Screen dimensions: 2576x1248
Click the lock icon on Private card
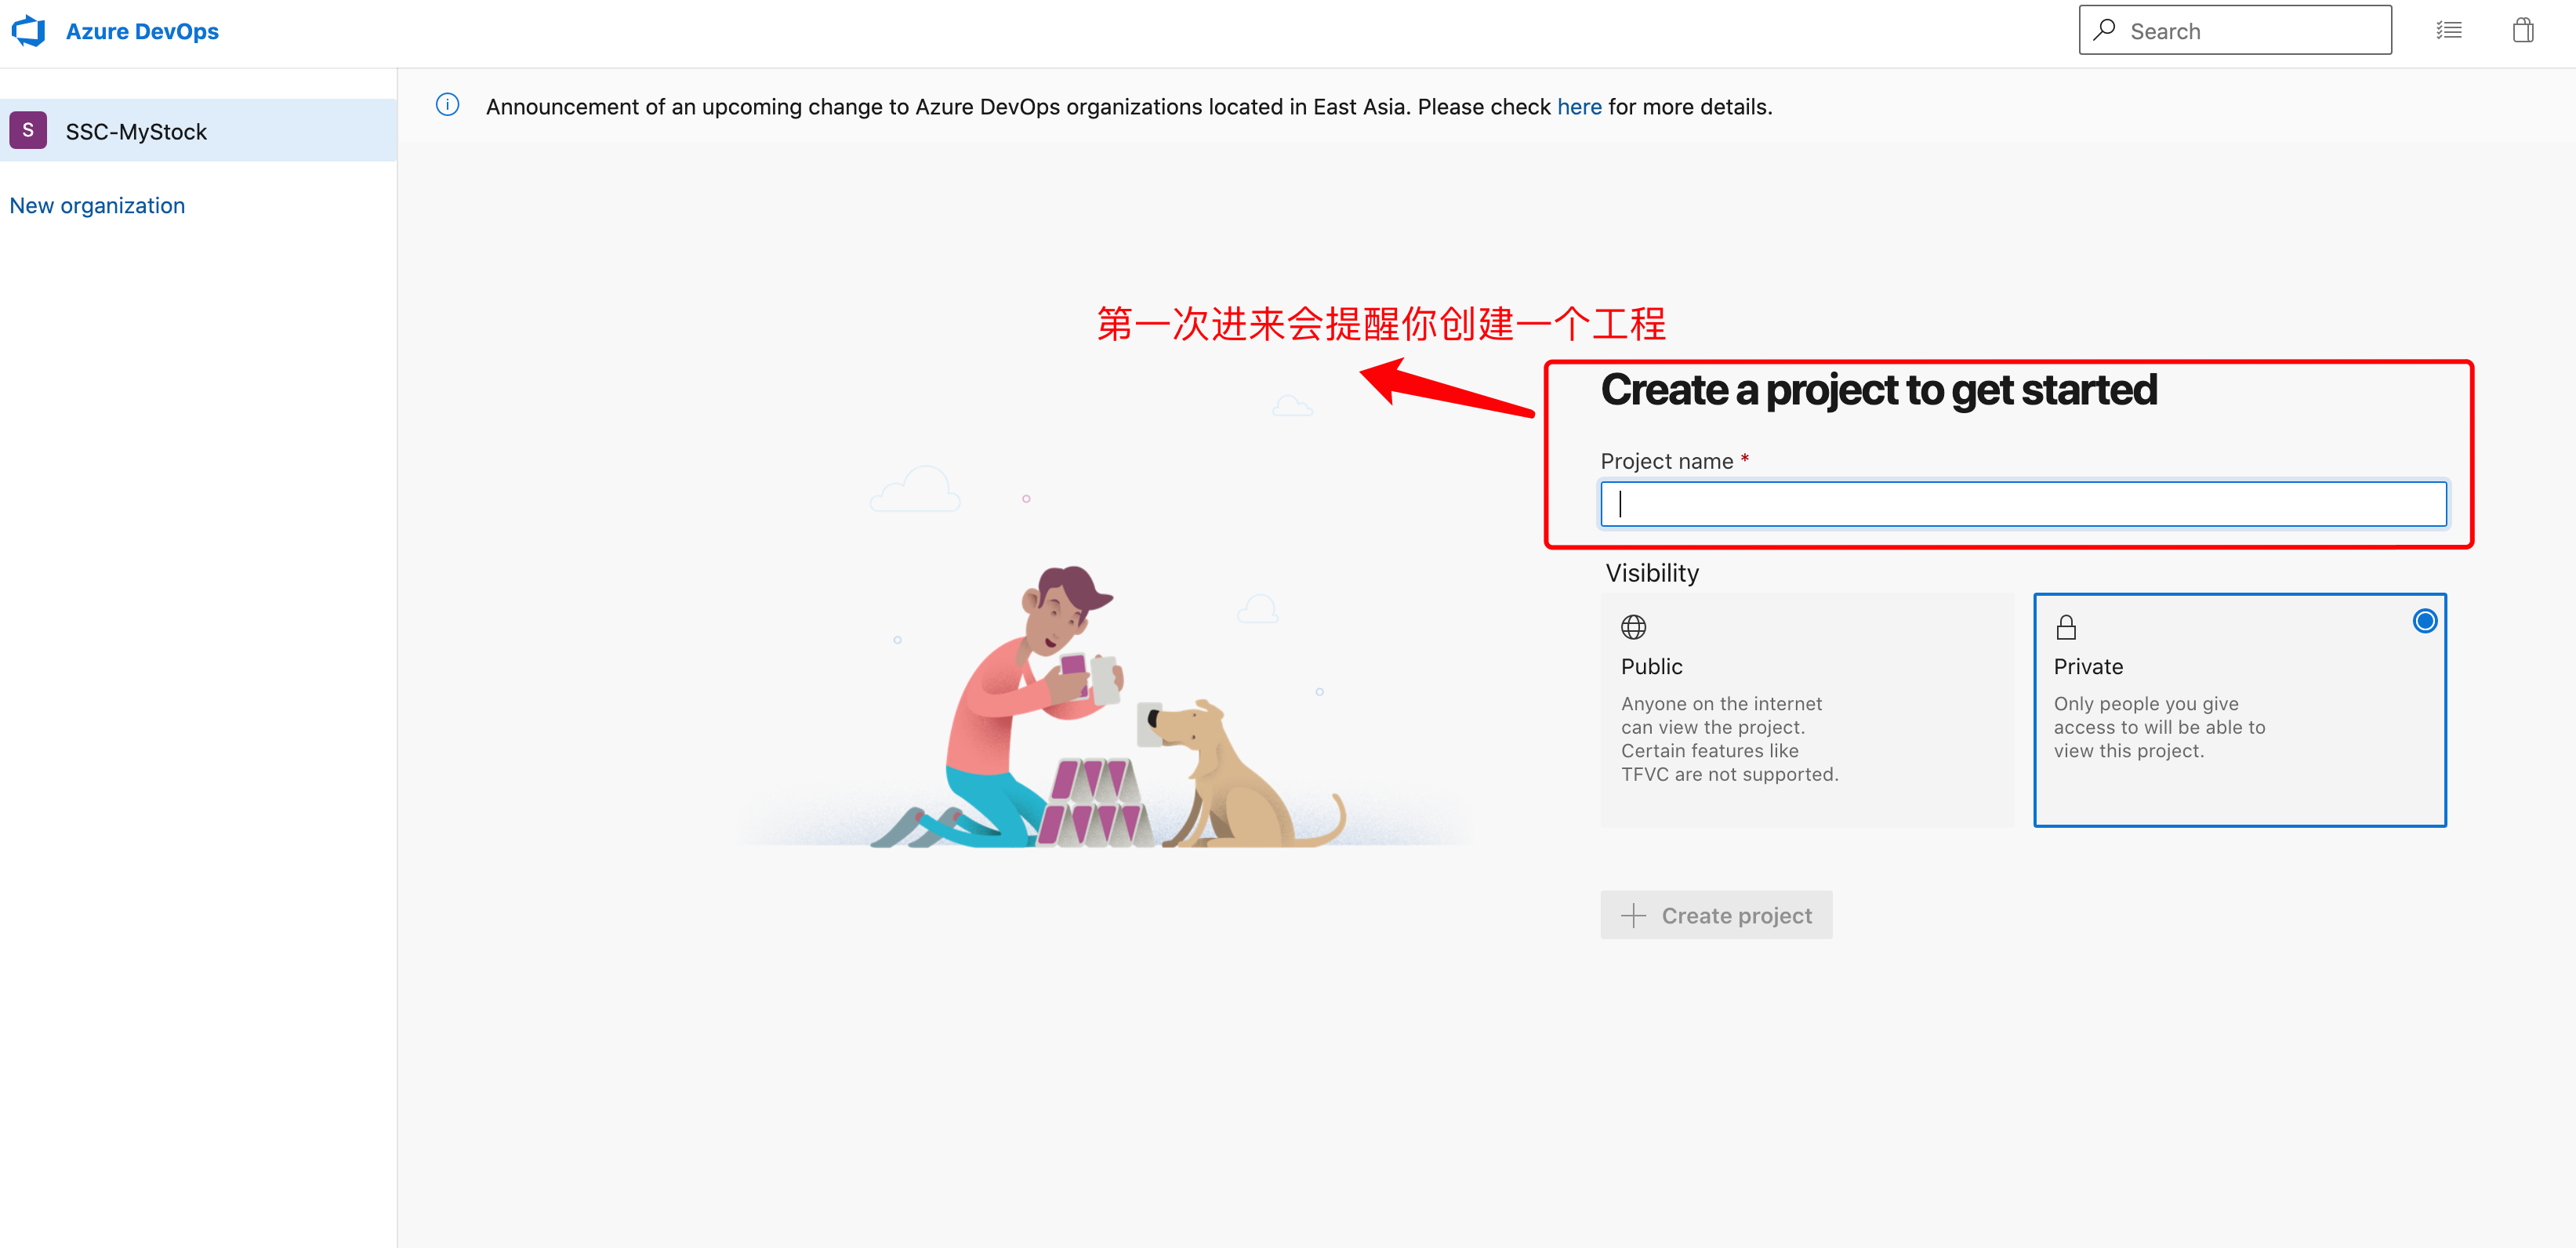(2066, 627)
